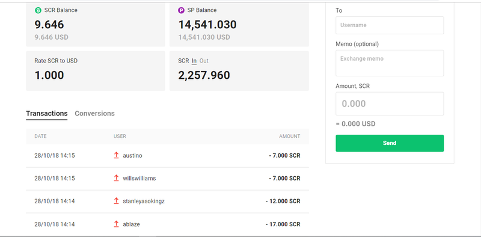
Task: Select the SCR In total 2,257.960
Action: coord(204,75)
